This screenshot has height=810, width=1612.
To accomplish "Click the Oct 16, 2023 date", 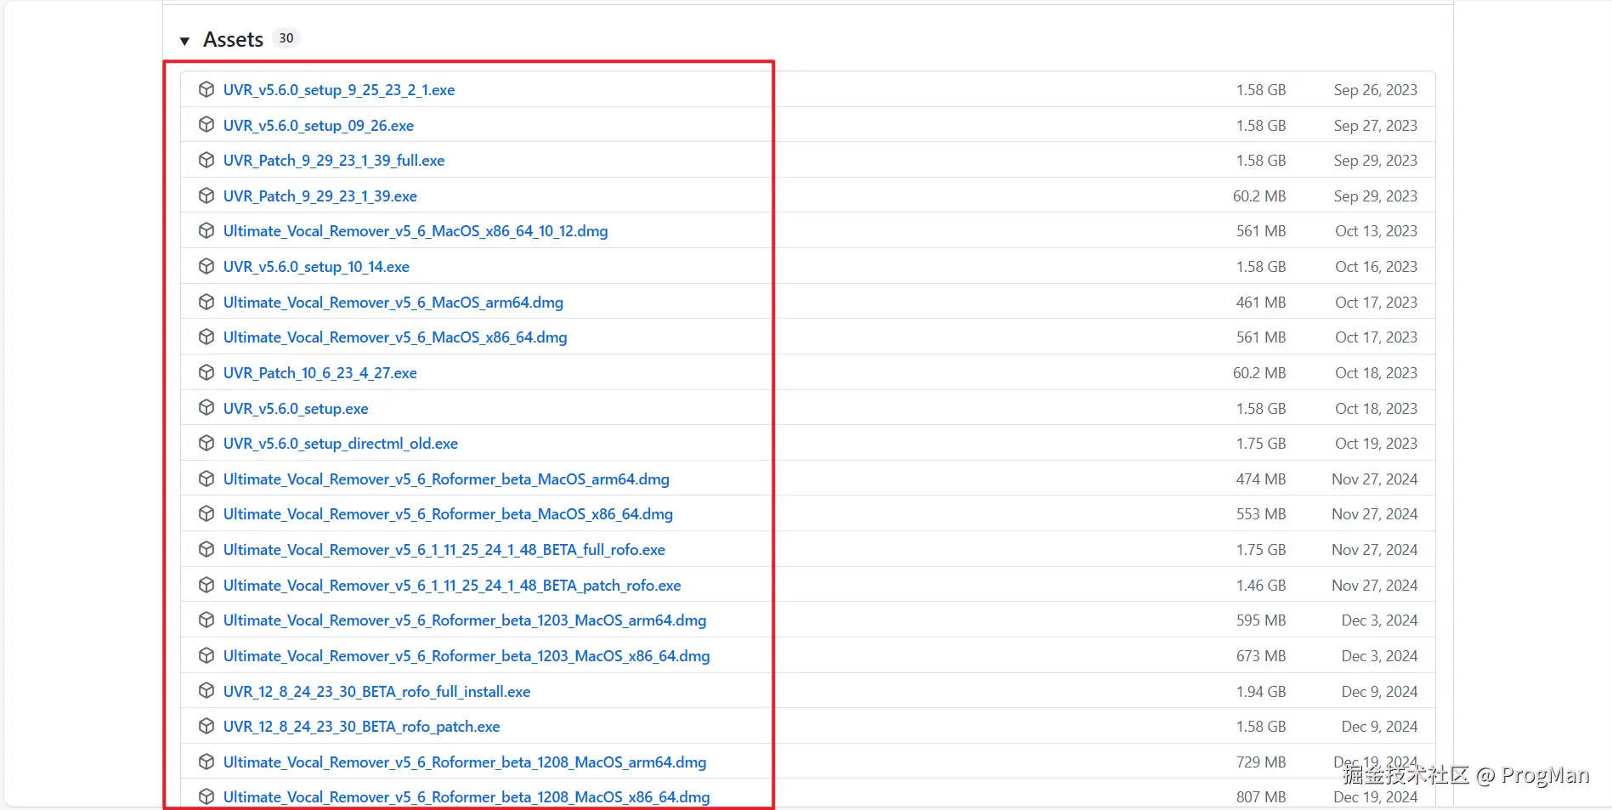I will 1377,267.
